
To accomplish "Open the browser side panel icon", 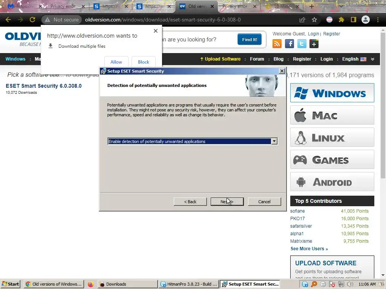I will (x=354, y=20).
